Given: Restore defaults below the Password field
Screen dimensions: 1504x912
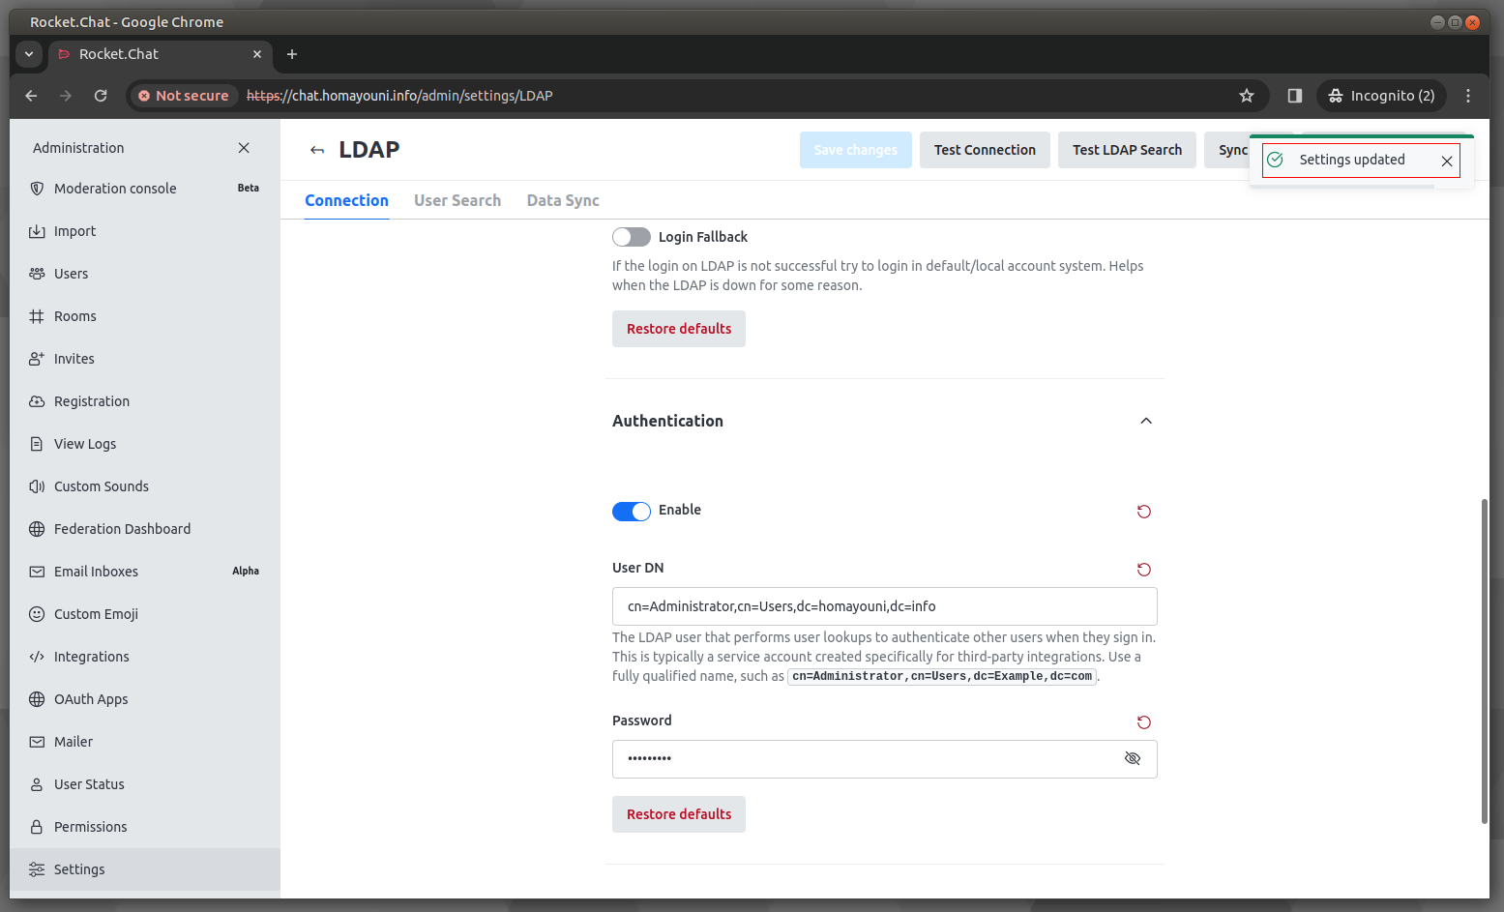Looking at the screenshot, I should pyautogui.click(x=679, y=814).
